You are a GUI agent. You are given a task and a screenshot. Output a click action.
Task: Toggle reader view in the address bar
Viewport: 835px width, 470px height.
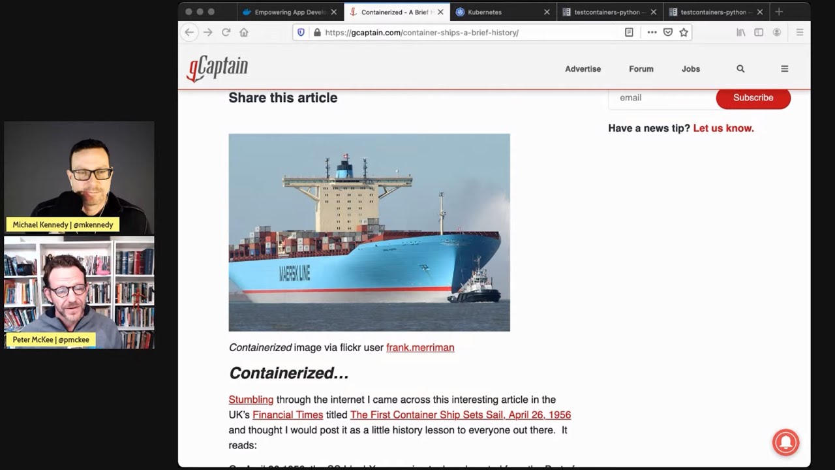coord(629,32)
